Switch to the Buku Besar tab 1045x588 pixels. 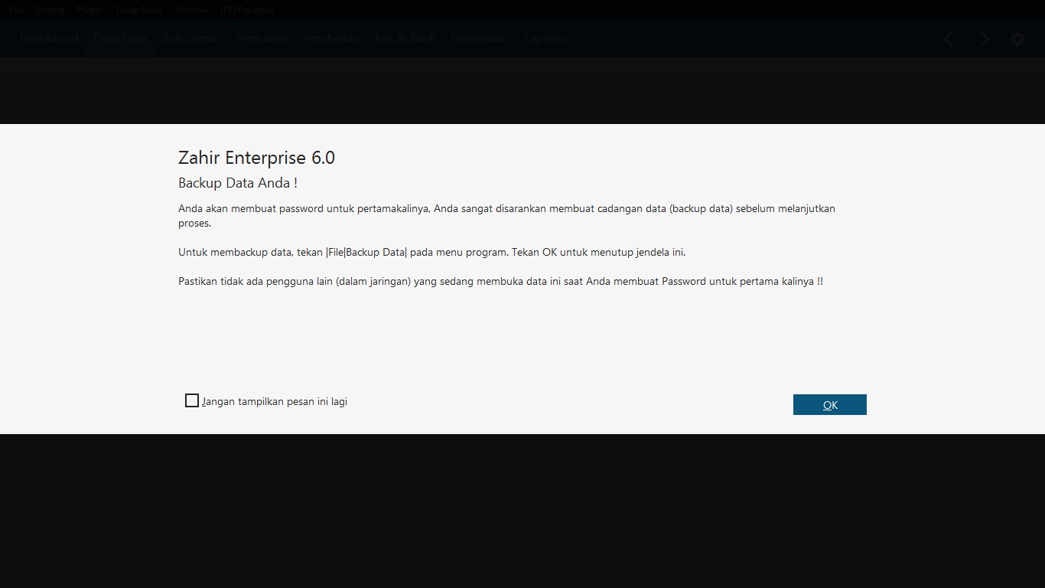[x=191, y=38]
